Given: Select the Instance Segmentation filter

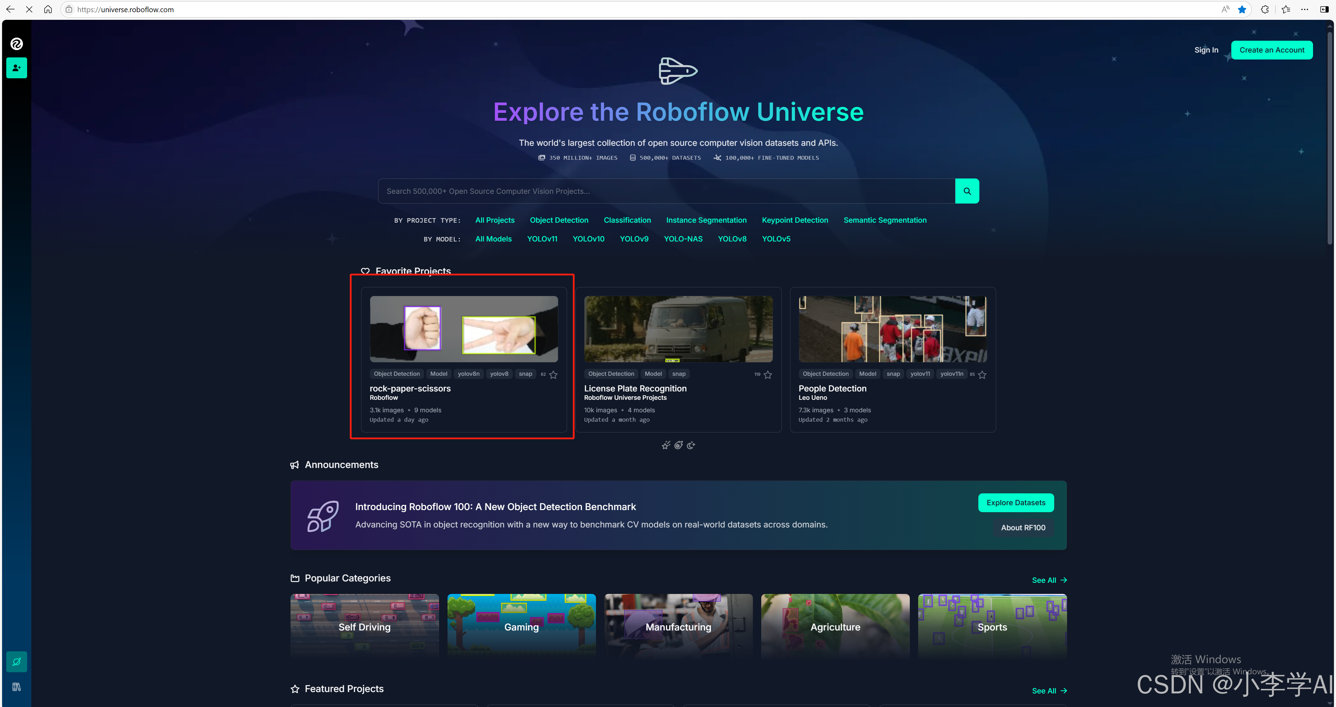Looking at the screenshot, I should coord(706,220).
